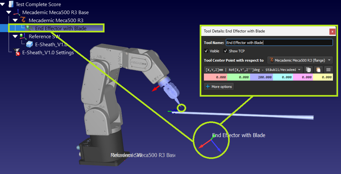Viewport: 341px width, 174px height.
Task: Click the robot icon next to Mecademic Meca500 R3
Action: [x=23, y=20]
